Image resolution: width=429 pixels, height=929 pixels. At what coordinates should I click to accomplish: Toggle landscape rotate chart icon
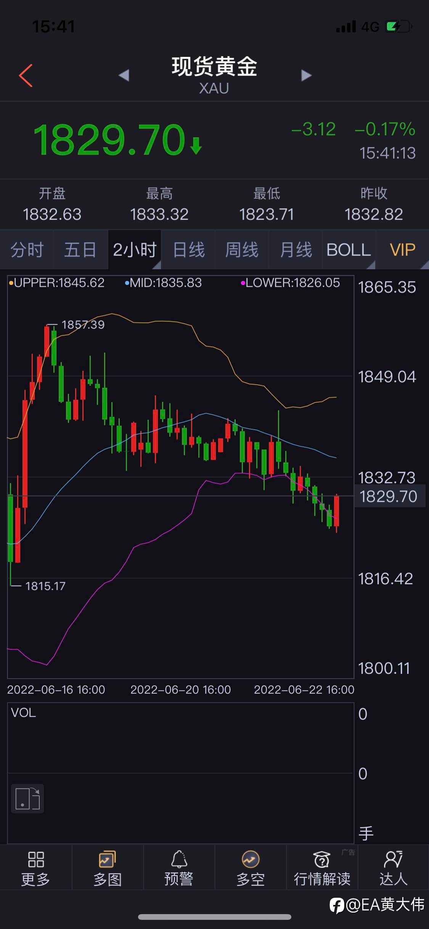pyautogui.click(x=27, y=798)
